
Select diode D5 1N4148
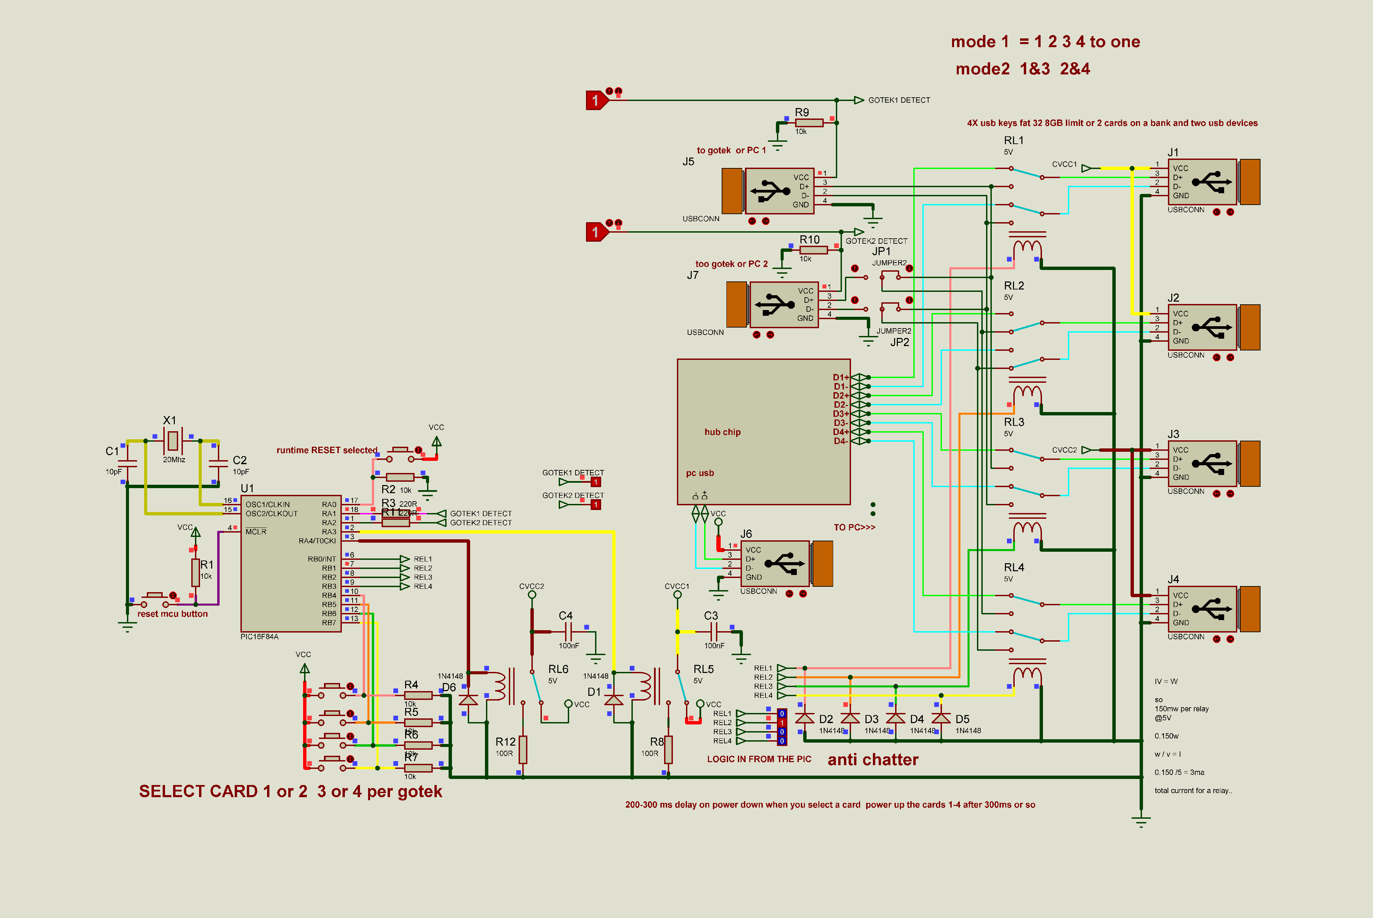[x=941, y=718]
